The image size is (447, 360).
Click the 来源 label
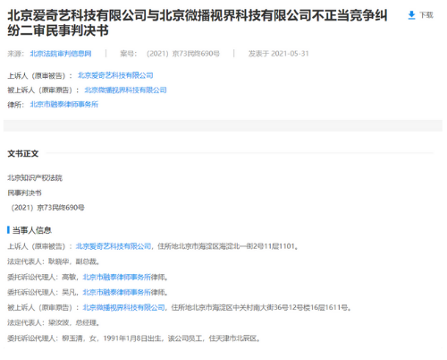coord(15,54)
